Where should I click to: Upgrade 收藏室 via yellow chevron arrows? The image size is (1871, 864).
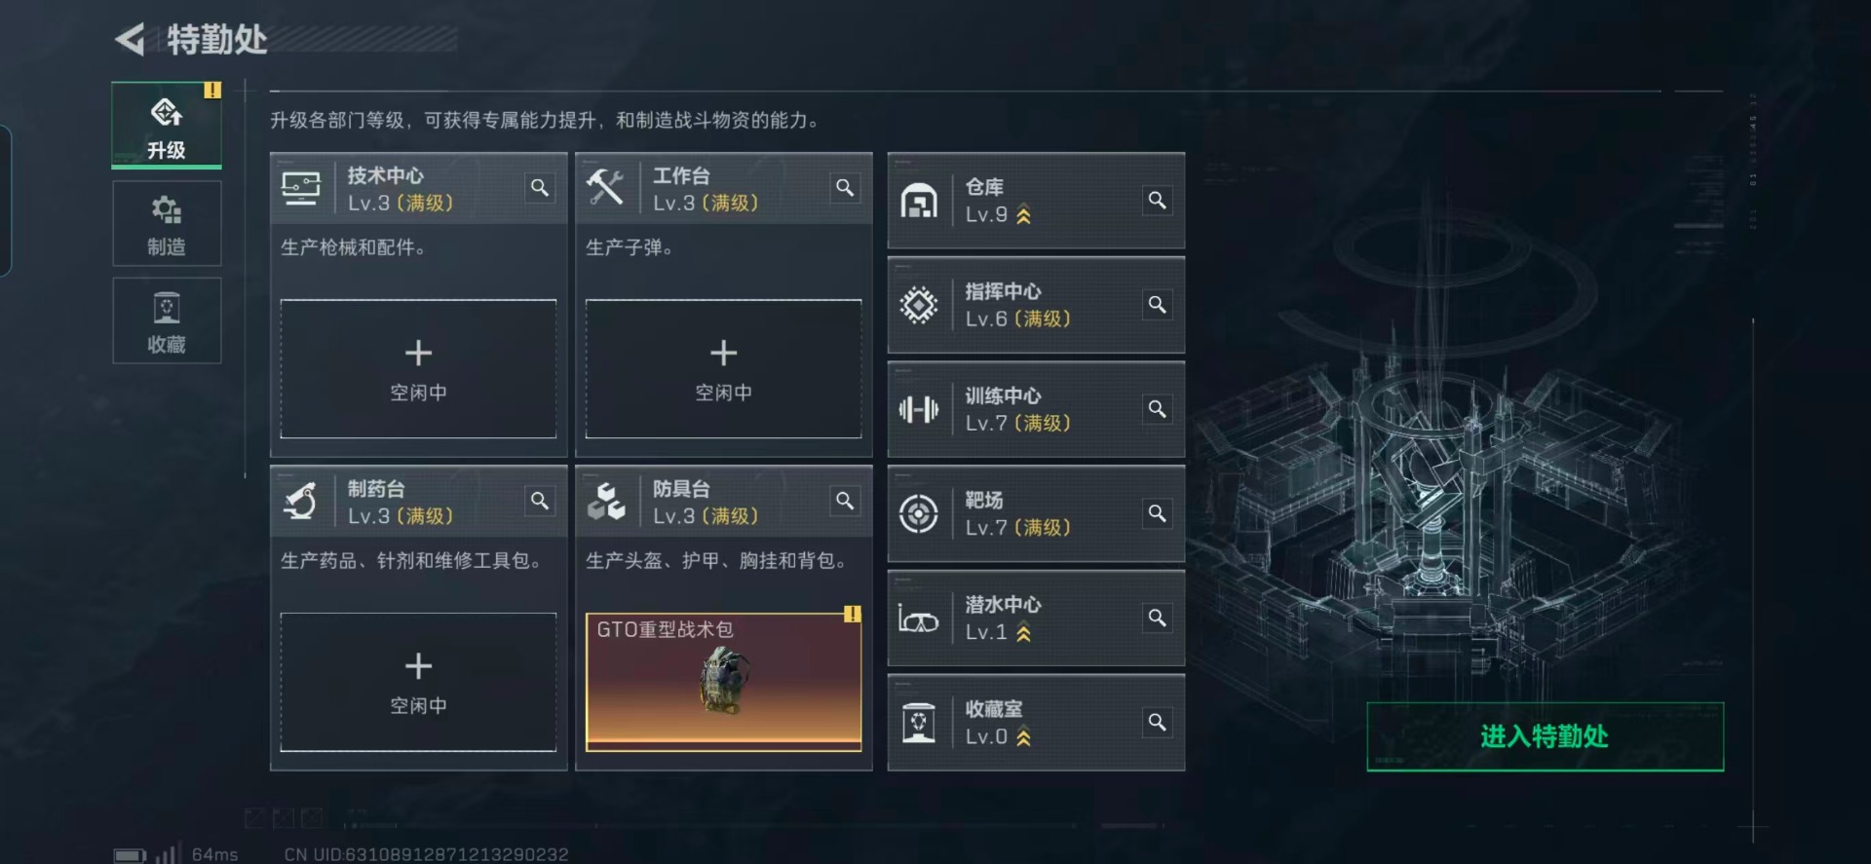coord(1023,737)
